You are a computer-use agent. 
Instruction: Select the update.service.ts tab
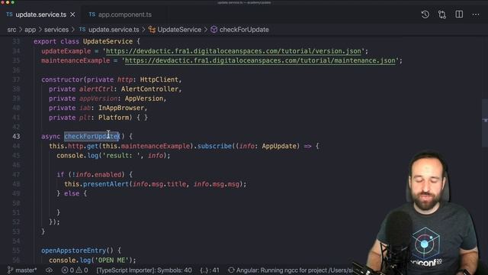point(40,15)
